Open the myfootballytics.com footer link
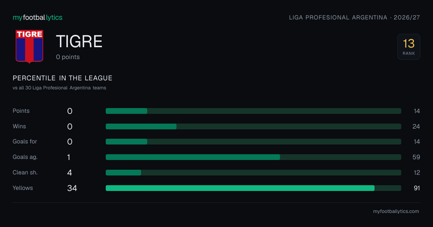This screenshot has height=227, width=433. (396, 212)
